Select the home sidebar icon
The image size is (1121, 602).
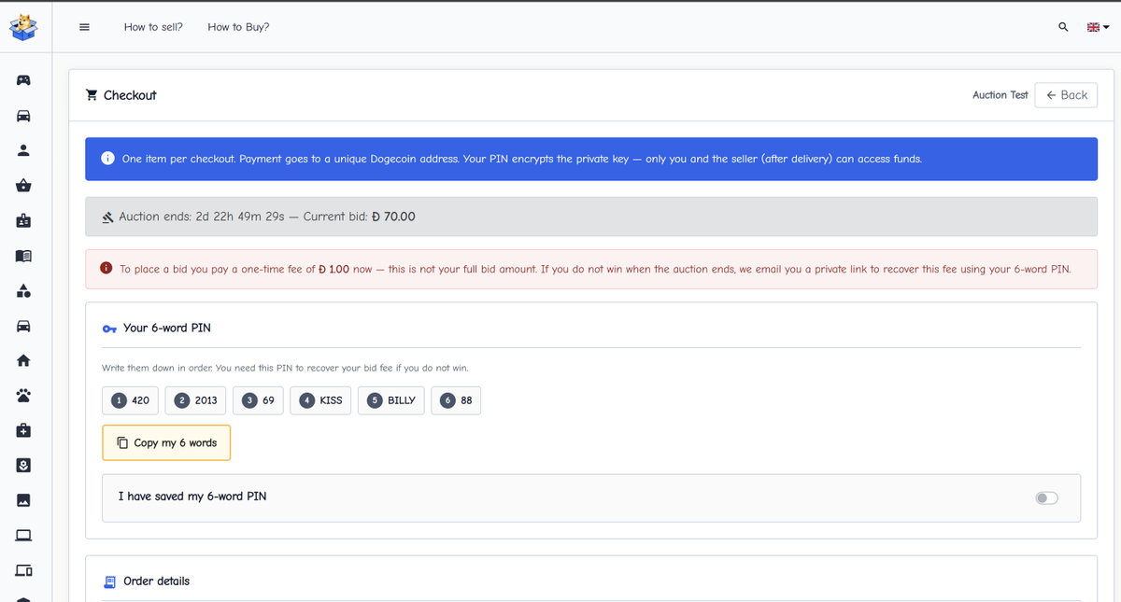tap(23, 360)
